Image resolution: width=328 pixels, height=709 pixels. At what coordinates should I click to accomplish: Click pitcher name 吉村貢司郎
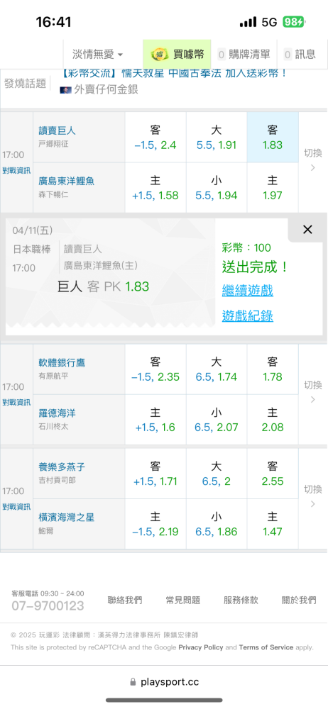tap(57, 480)
